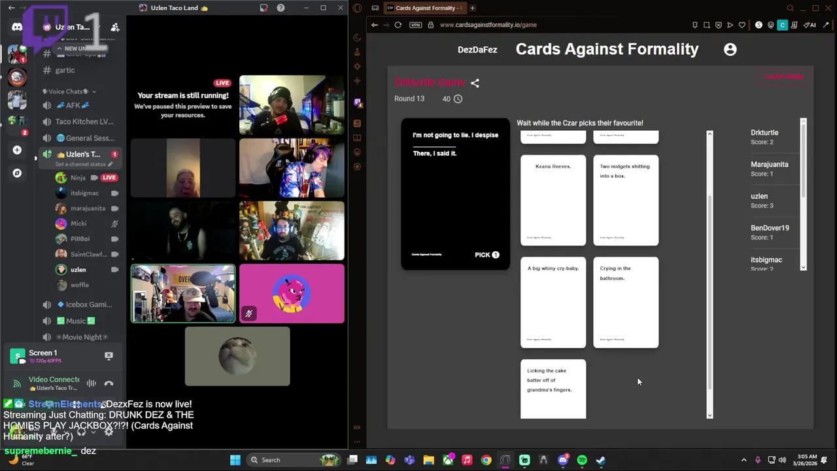Open the Discord audio device chevron menu
The height and width of the screenshot is (471, 837).
point(94,432)
